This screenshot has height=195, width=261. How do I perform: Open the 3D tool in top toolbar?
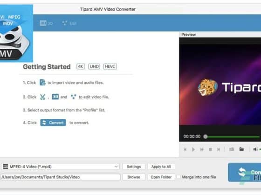coord(46,23)
